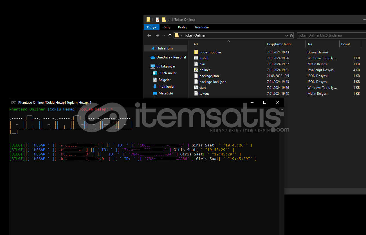This screenshot has width=366, height=235.
Task: Click the 5 KB size cell
Action: tap(357, 82)
